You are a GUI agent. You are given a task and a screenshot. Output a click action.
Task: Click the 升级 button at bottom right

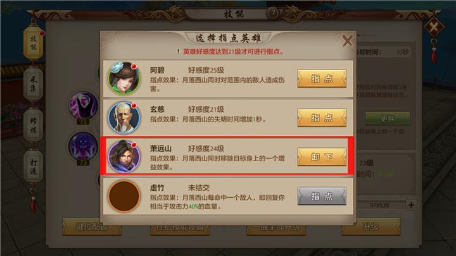(x=370, y=226)
